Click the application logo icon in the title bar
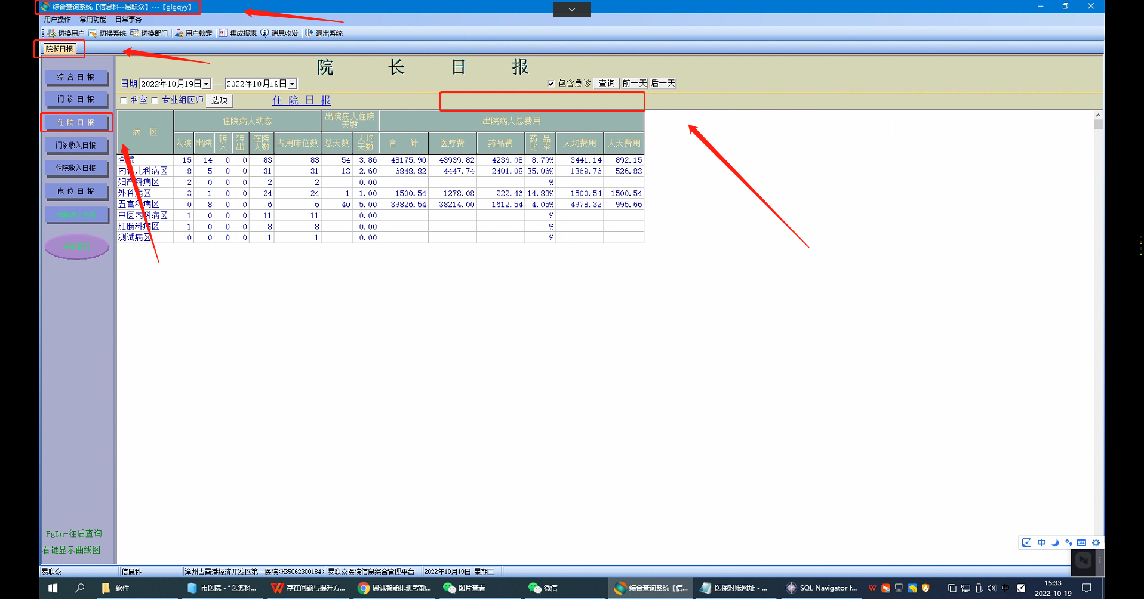The width and height of the screenshot is (1144, 599). tap(45, 7)
